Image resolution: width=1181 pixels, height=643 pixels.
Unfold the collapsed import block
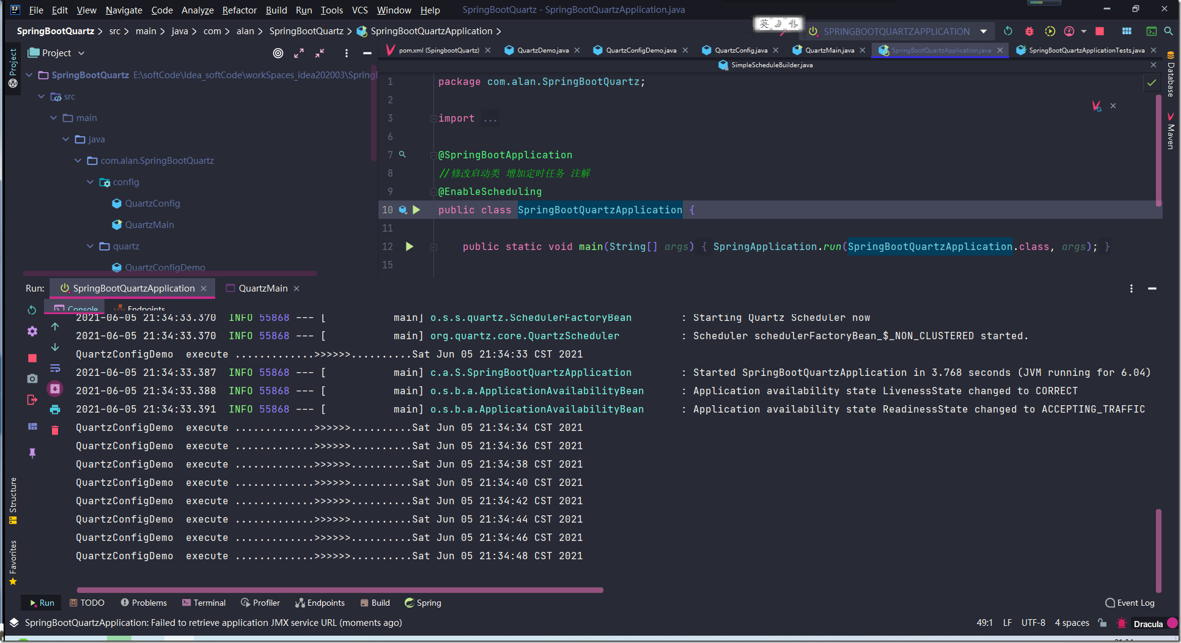coord(433,119)
